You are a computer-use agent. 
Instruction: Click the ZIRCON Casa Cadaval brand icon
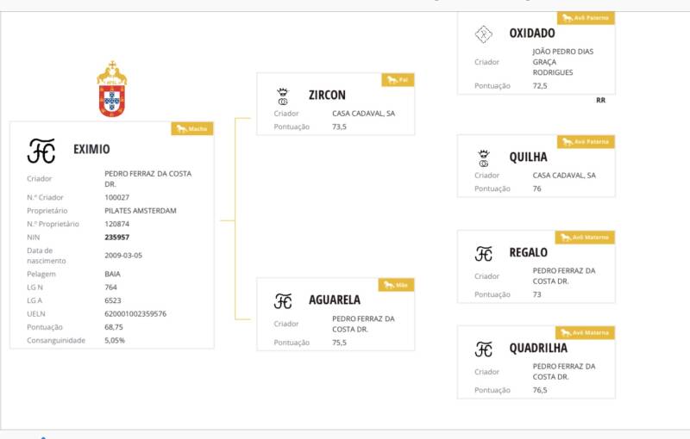(282, 96)
